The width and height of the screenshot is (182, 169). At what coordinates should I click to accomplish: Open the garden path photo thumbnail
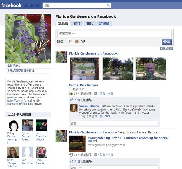118,69
